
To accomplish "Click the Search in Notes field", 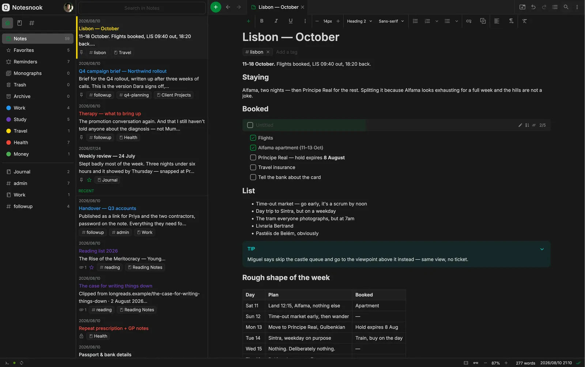I will pyautogui.click(x=142, y=8).
